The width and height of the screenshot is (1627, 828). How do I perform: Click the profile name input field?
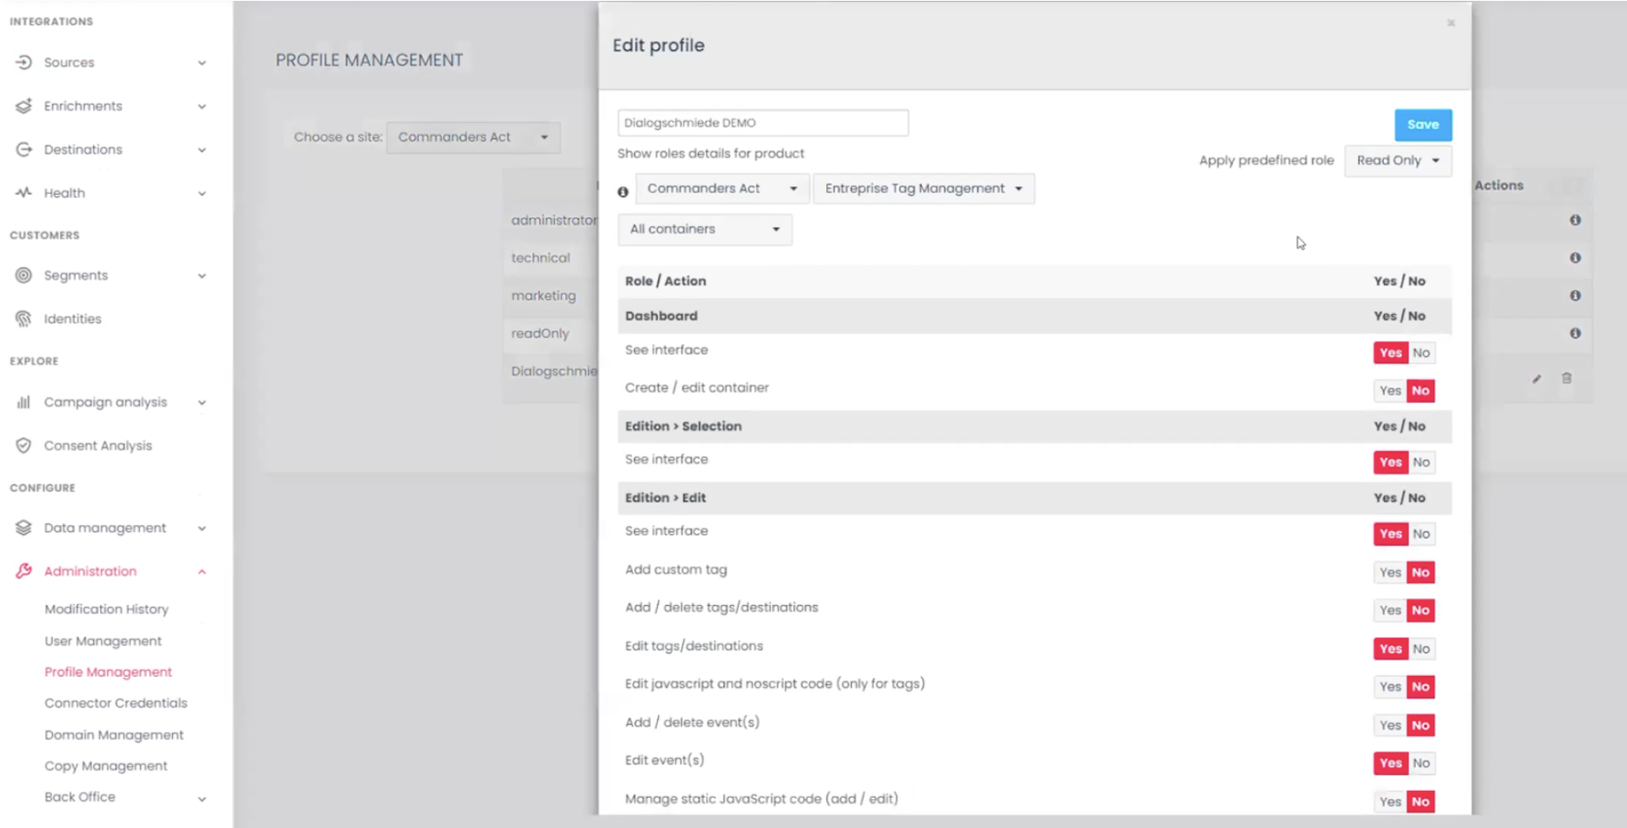[763, 123]
